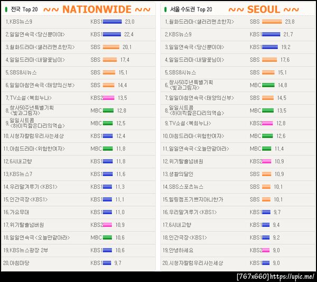Select the 서울 수도권 Top 20 heading

coord(191,9)
